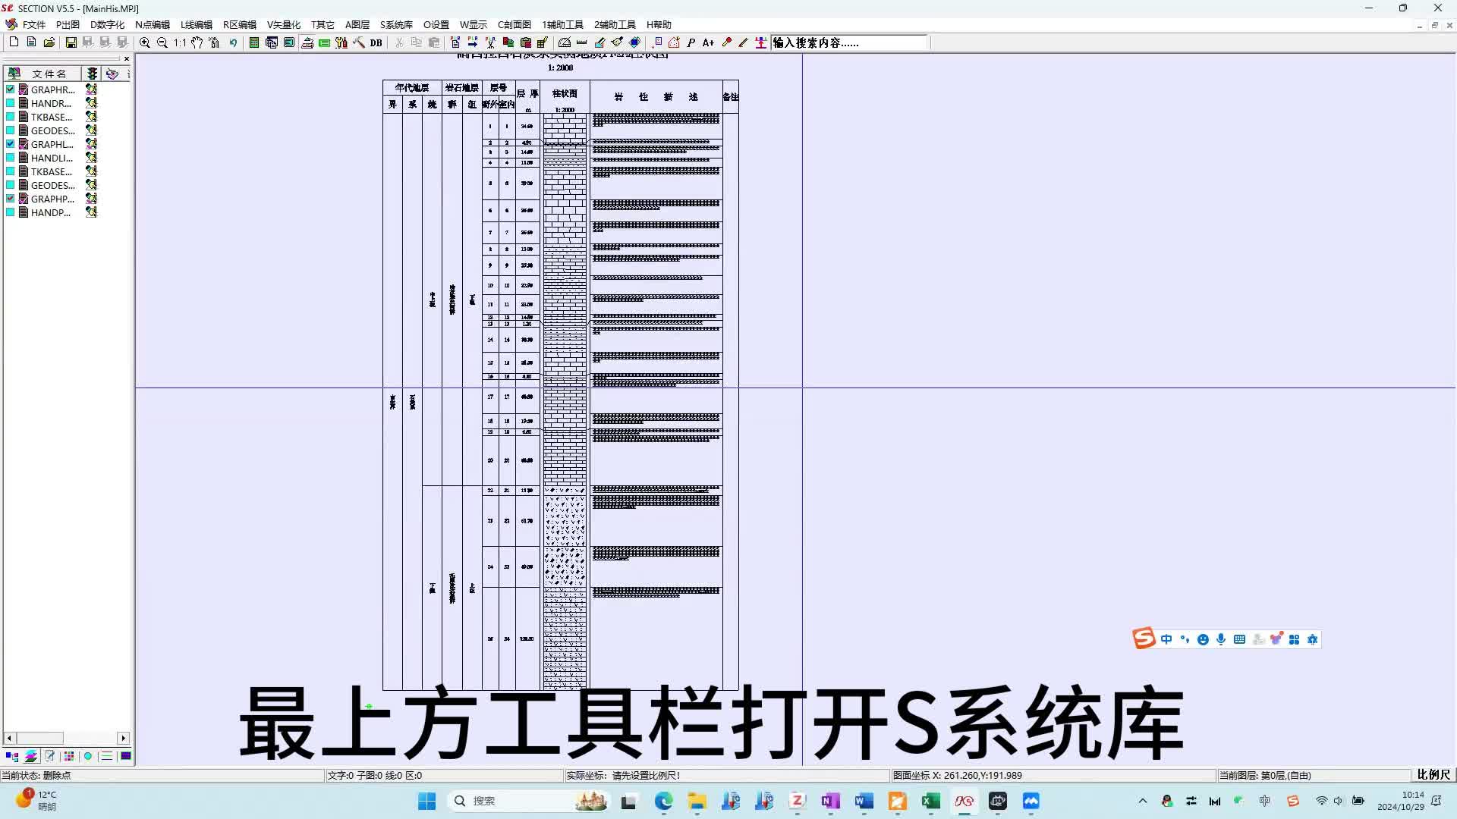
Task: Open the F文件 menu
Action: [34, 25]
